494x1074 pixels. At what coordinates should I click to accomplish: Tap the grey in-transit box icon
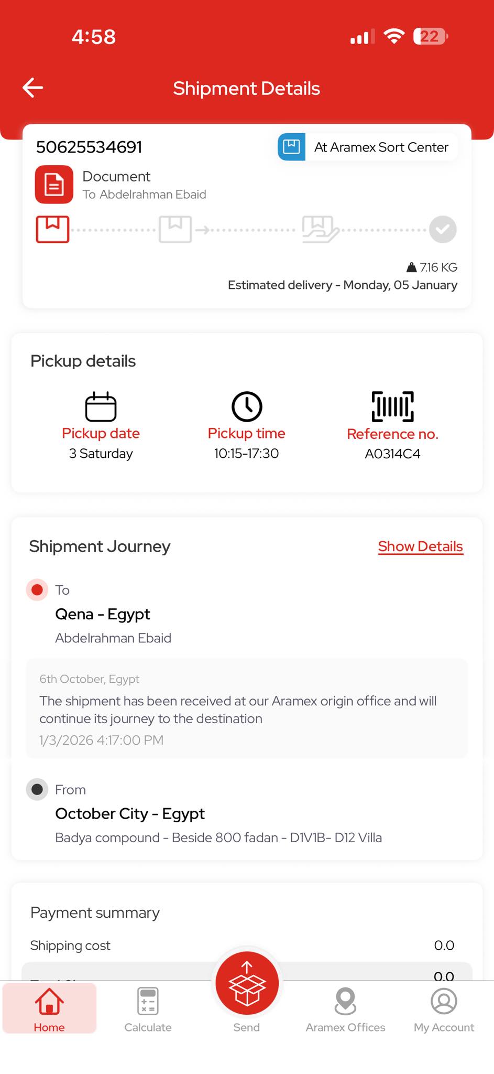coord(175,229)
